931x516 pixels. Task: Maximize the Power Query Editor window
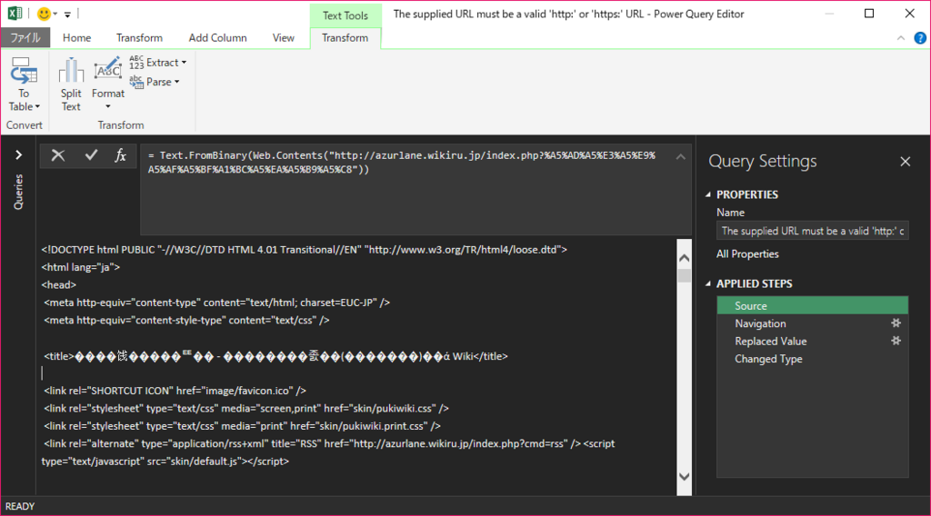(869, 13)
